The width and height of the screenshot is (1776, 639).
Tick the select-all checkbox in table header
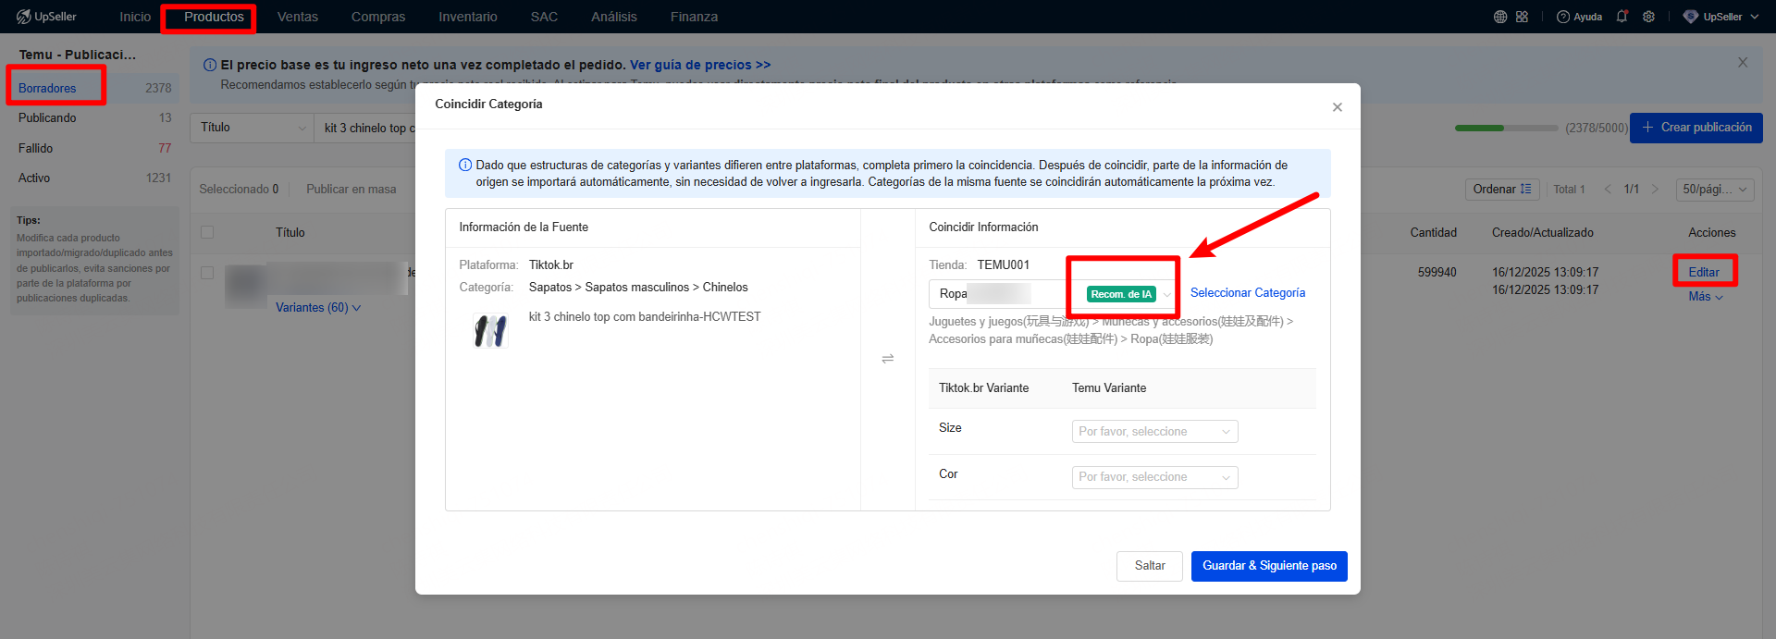[207, 232]
